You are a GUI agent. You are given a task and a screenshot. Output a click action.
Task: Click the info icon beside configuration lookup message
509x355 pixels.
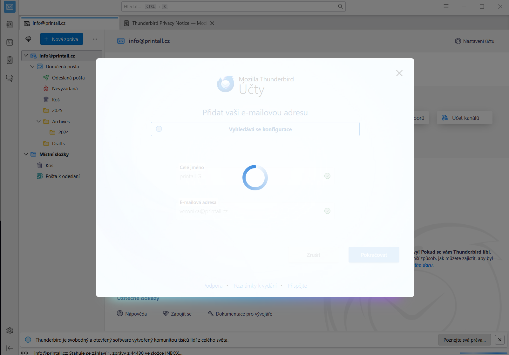pyautogui.click(x=159, y=129)
